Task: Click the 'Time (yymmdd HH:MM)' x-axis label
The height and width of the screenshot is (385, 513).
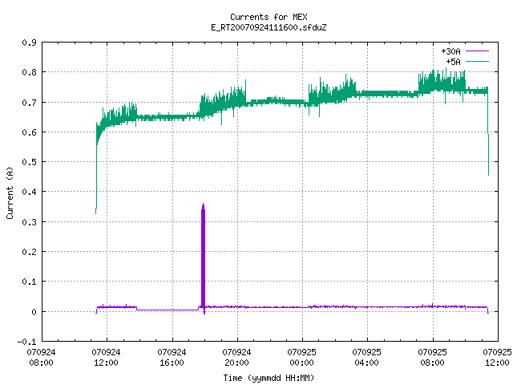Action: click(x=269, y=378)
